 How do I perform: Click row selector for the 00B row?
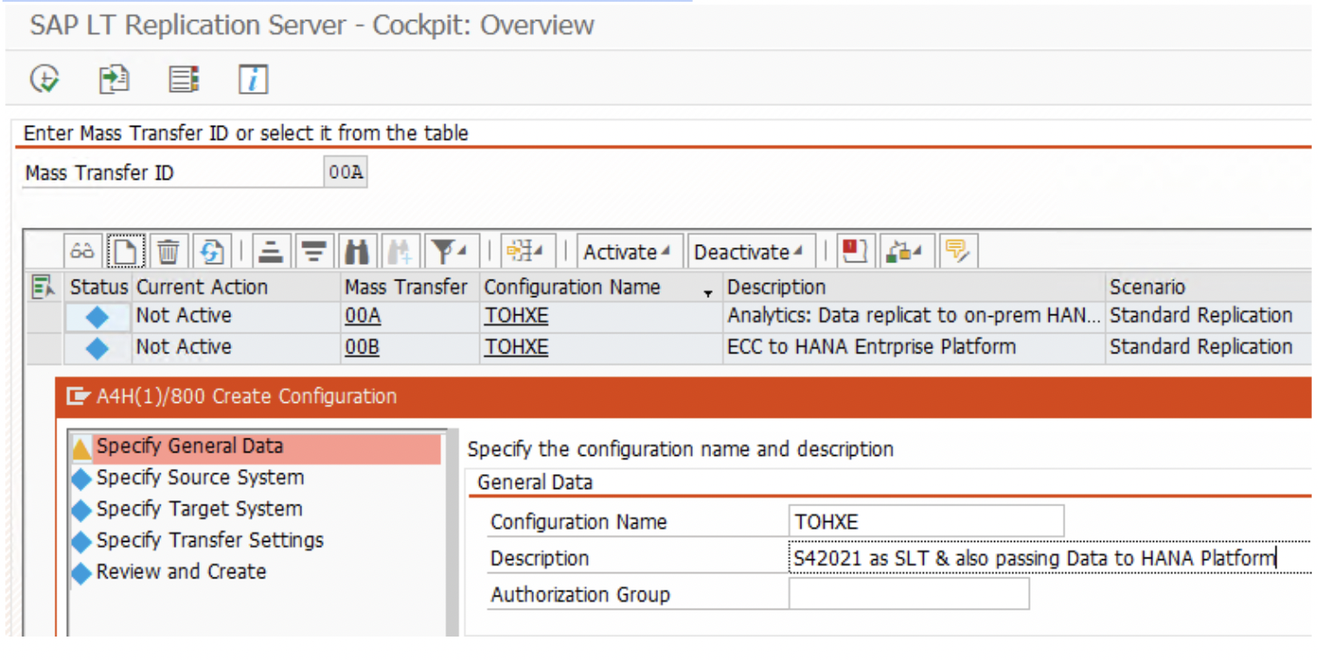[x=45, y=348]
